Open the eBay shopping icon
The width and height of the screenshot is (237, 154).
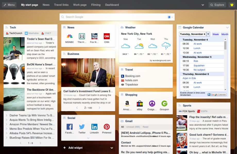(x=140, y=104)
